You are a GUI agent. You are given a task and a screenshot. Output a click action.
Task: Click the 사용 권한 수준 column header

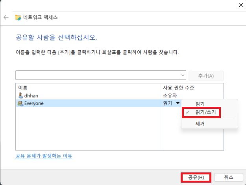[179, 88]
